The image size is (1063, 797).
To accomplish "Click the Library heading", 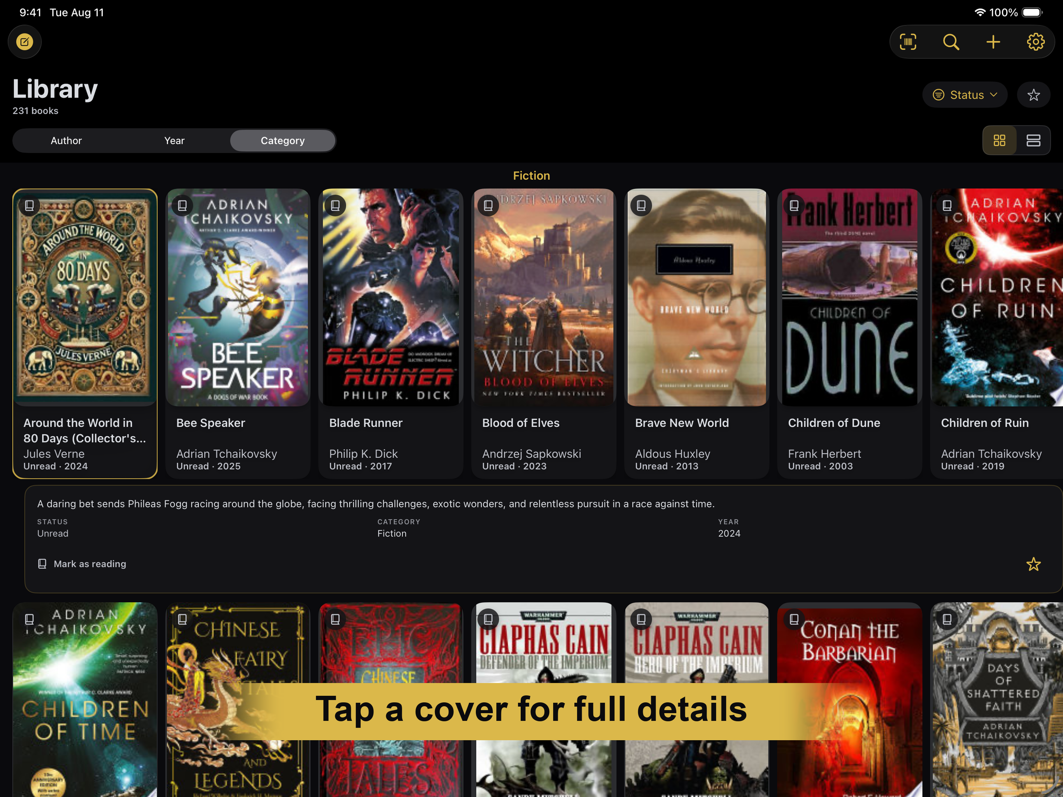I will click(x=55, y=89).
